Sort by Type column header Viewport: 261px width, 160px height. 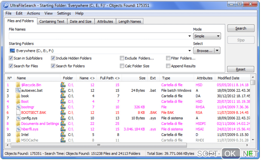[177, 78]
